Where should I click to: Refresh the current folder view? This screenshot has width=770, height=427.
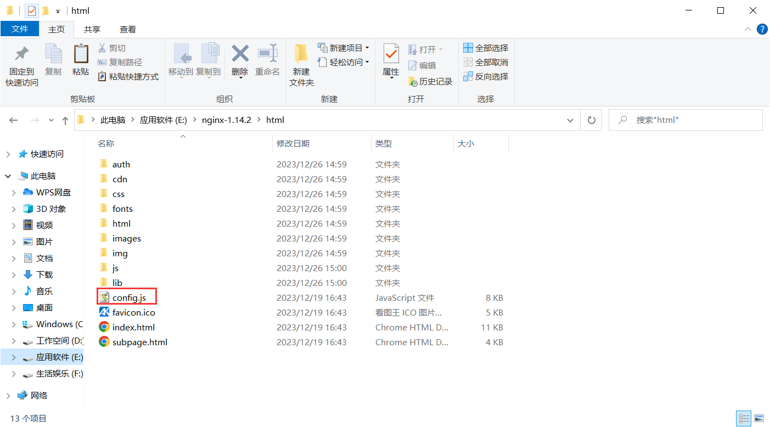tap(591, 120)
